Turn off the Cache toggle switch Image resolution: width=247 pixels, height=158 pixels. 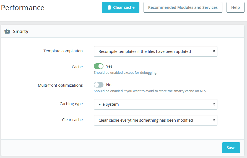98,66
